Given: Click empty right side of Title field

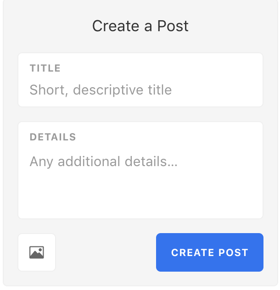Looking at the screenshot, I should pos(217,90).
